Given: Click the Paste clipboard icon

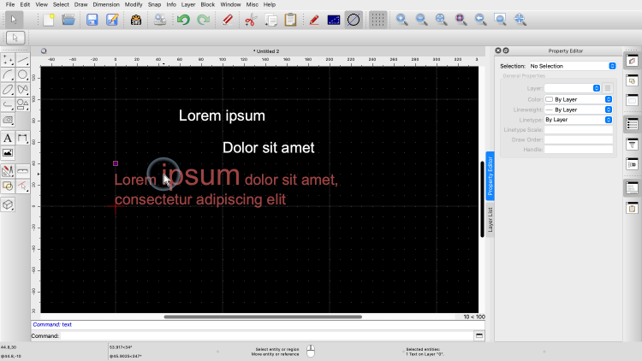Looking at the screenshot, I should point(290,19).
